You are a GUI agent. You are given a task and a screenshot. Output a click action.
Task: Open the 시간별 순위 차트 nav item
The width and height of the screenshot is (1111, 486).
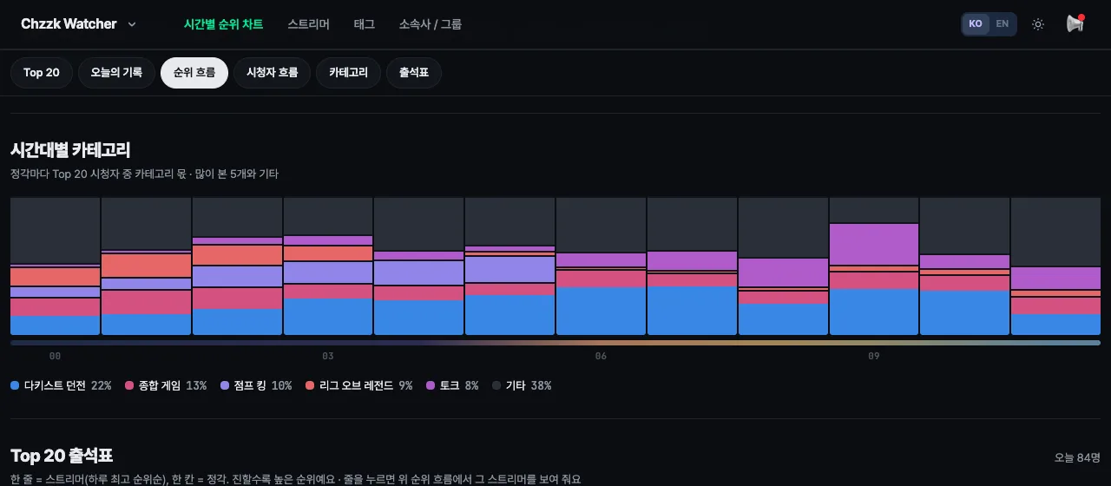pyautogui.click(x=223, y=24)
